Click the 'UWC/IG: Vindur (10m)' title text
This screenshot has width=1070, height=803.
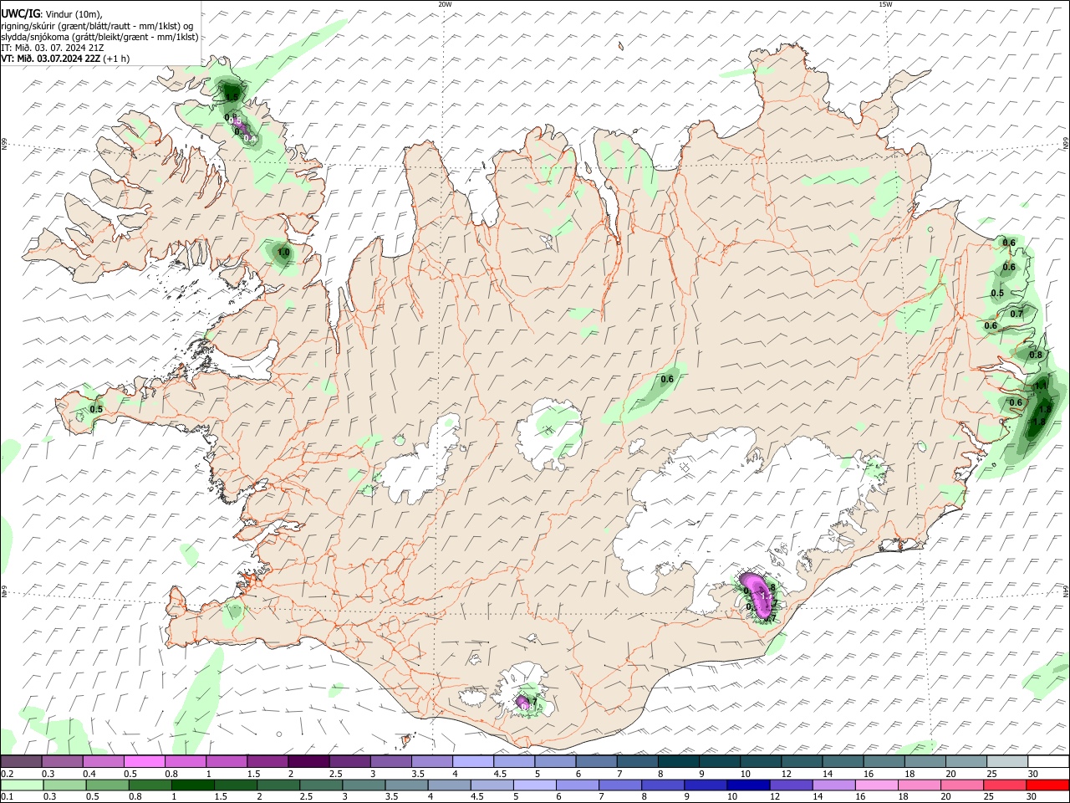(52, 13)
